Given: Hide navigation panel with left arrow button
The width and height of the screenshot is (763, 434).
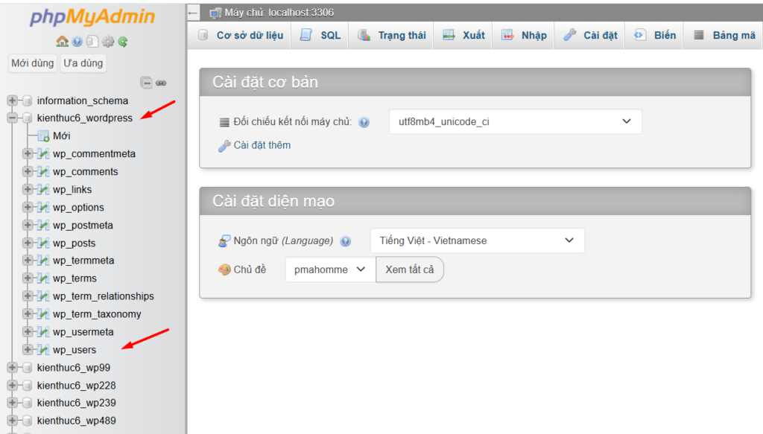Looking at the screenshot, I should [x=193, y=13].
